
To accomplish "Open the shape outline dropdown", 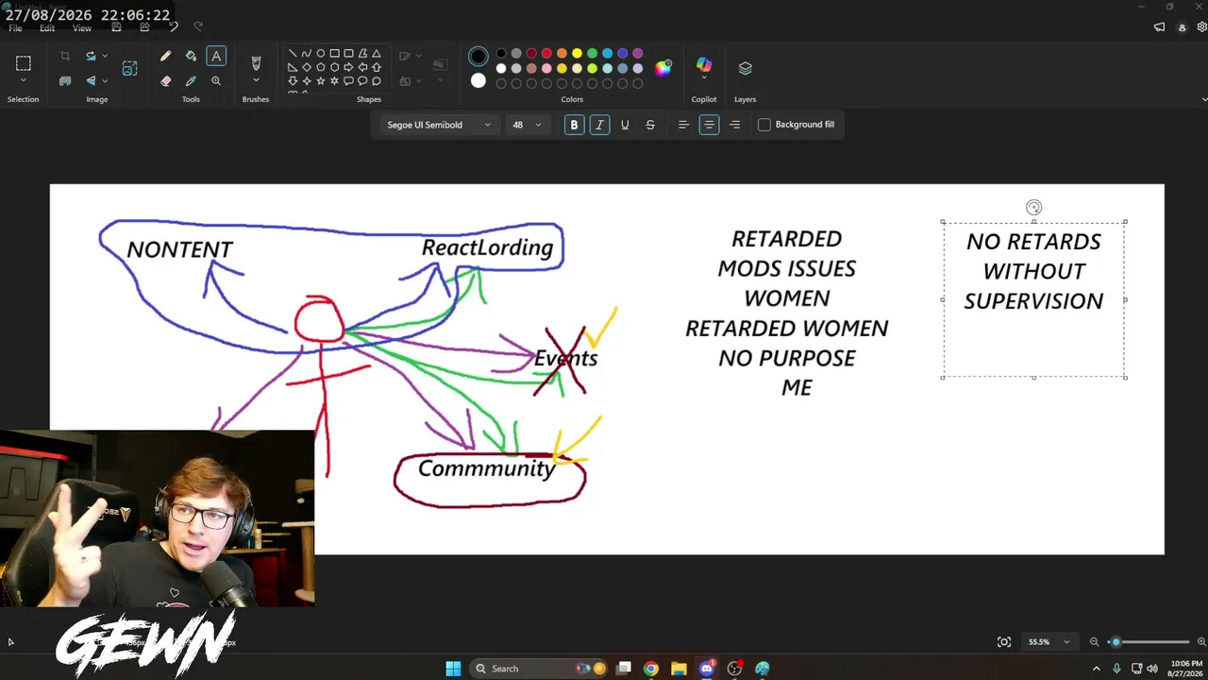I will (x=410, y=57).
